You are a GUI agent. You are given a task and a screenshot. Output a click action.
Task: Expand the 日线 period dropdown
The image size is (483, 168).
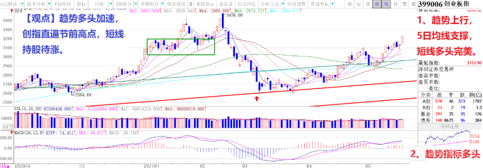(x=110, y=4)
